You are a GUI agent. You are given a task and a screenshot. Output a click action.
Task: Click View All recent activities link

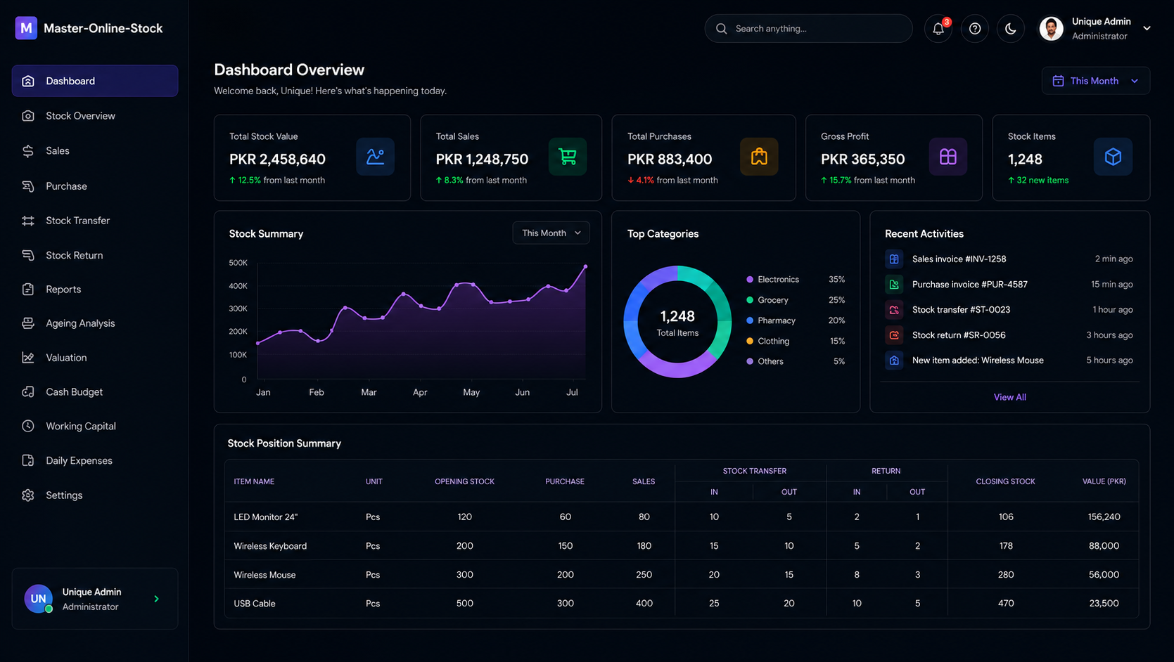tap(1009, 397)
